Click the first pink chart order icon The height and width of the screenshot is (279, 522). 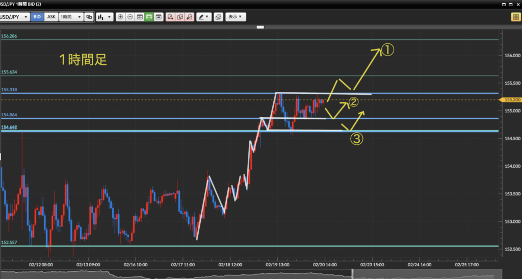point(170,17)
